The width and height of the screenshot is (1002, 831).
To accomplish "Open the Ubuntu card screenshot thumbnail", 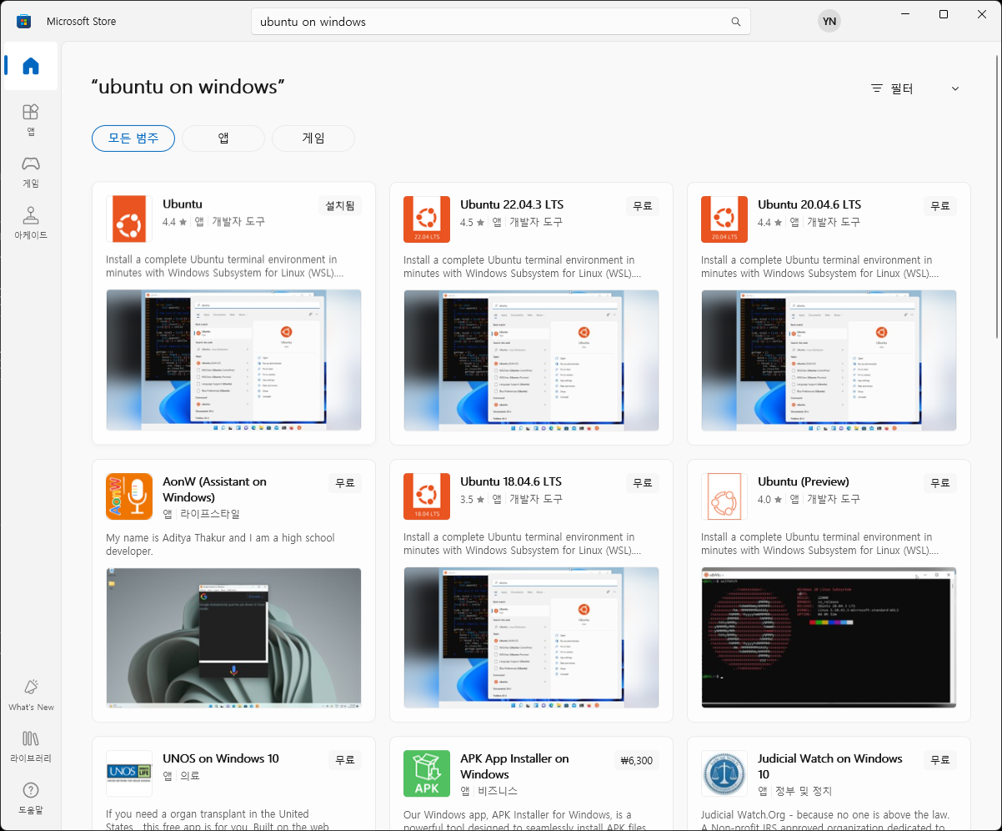I will click(x=233, y=360).
